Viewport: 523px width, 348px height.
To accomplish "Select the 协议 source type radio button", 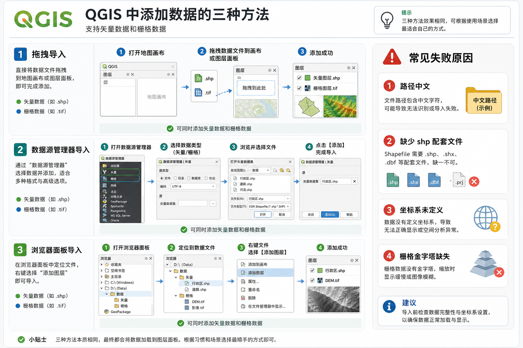I will (206, 178).
